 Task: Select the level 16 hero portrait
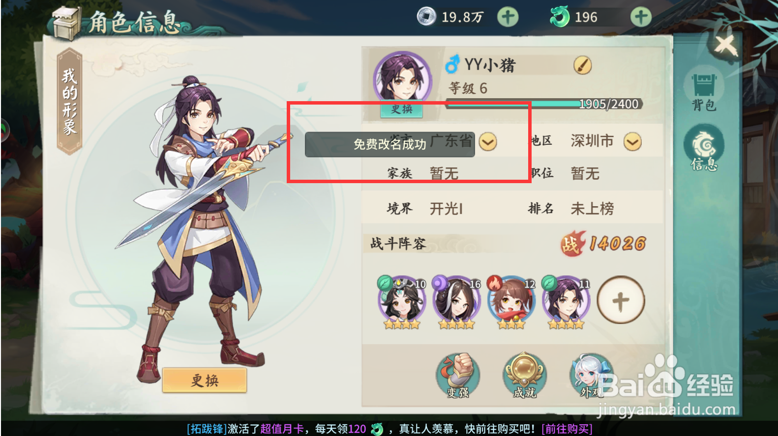coord(456,301)
